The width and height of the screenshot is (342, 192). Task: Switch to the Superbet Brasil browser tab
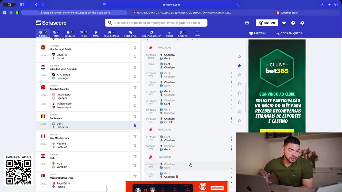(287, 13)
